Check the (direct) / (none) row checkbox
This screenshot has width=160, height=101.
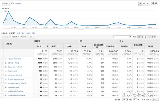coord(2,63)
